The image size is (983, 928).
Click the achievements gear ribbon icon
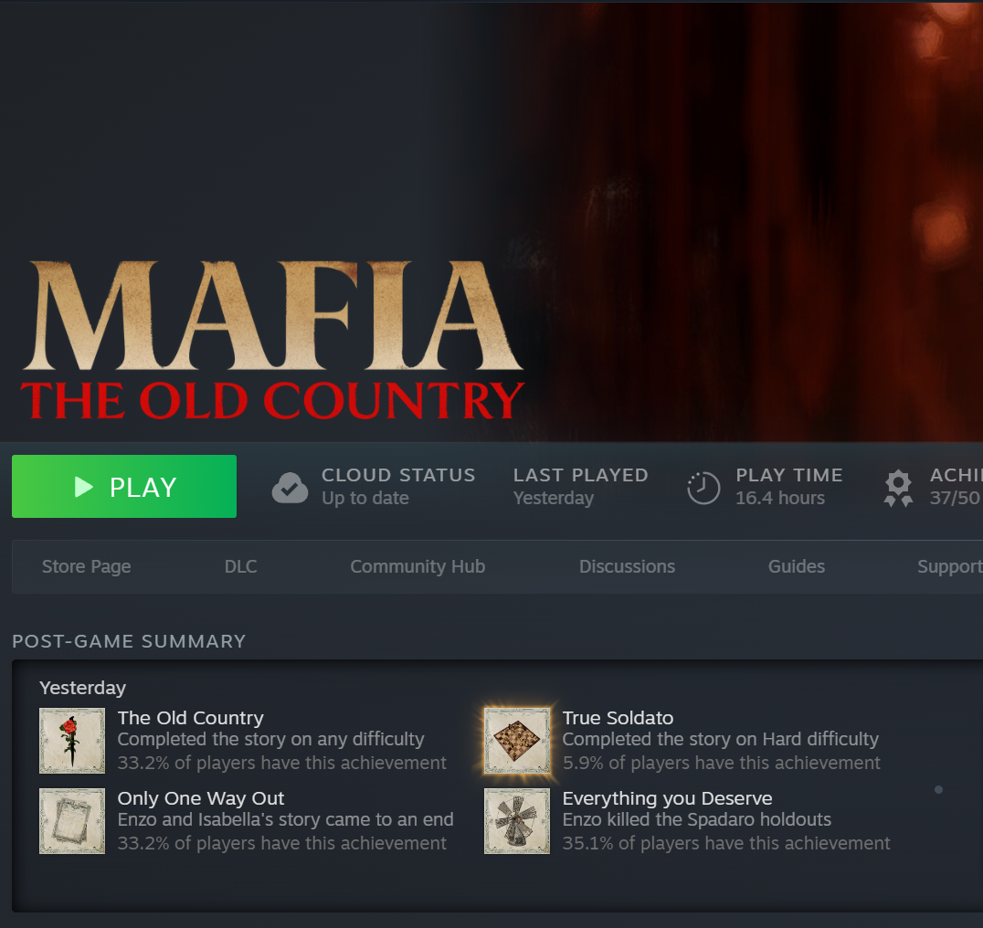coord(898,488)
